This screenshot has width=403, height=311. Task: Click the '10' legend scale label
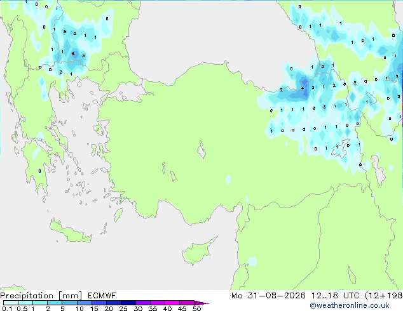[x=79, y=308]
